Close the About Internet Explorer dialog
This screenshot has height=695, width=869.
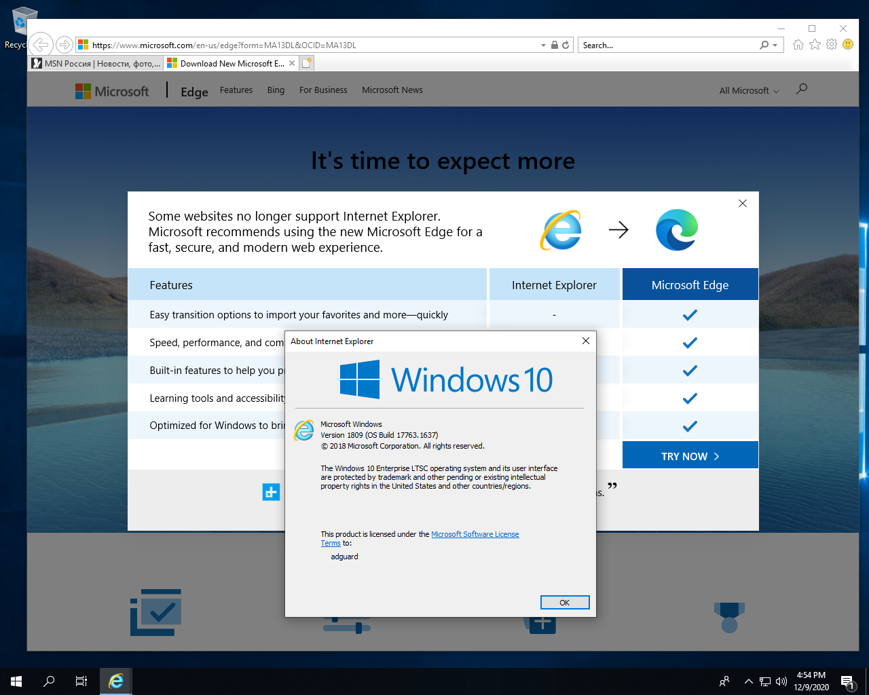pyautogui.click(x=586, y=341)
